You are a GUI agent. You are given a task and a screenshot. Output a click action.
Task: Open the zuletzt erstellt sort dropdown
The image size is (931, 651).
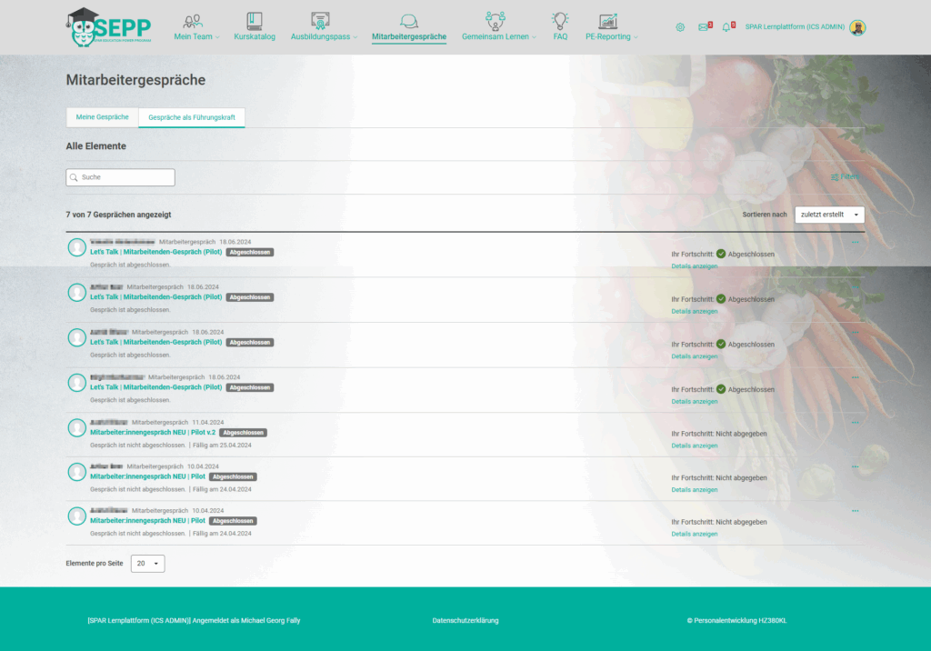tap(828, 214)
